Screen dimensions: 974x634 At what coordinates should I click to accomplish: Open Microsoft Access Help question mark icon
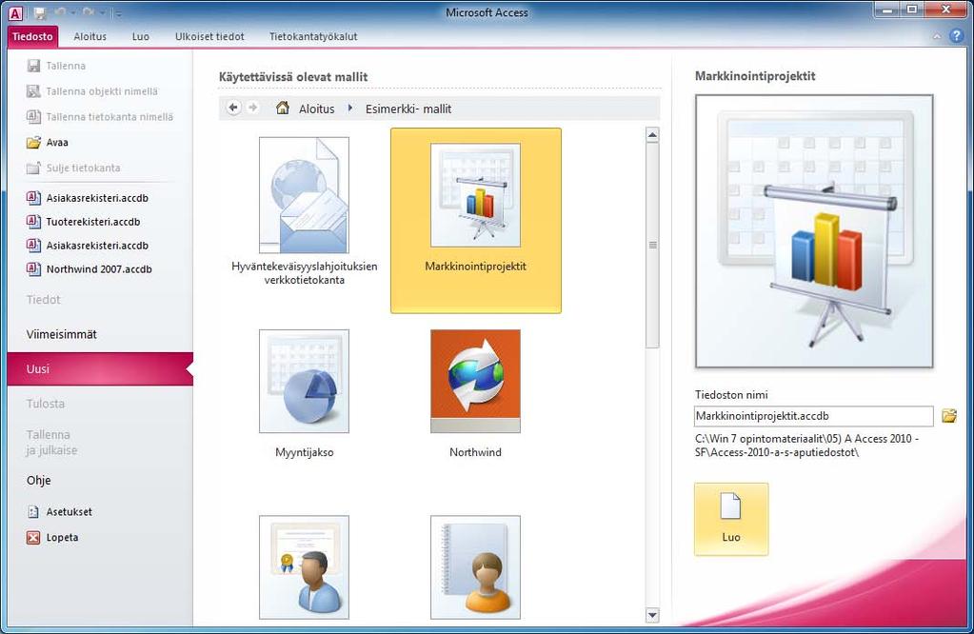click(957, 36)
